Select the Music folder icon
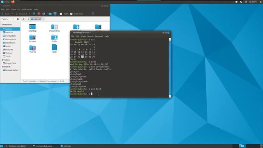 98,27
